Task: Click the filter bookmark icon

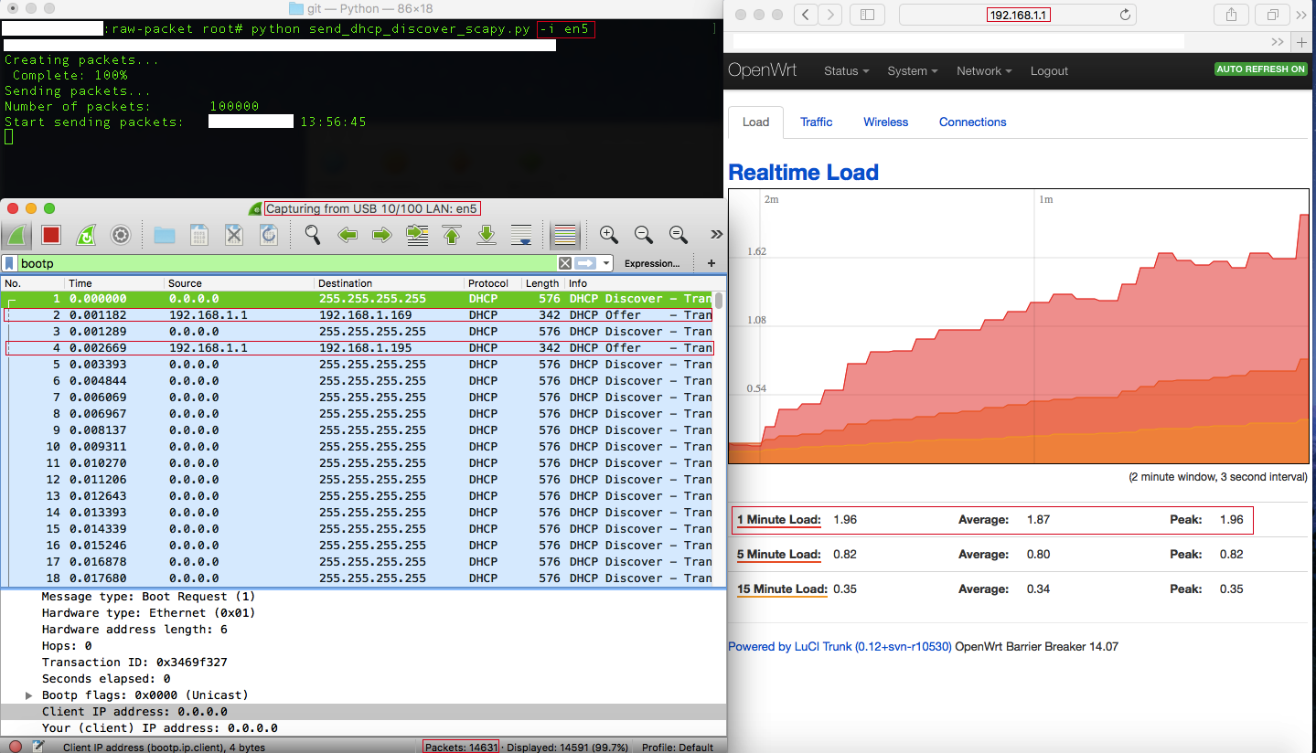Action: (x=9, y=263)
